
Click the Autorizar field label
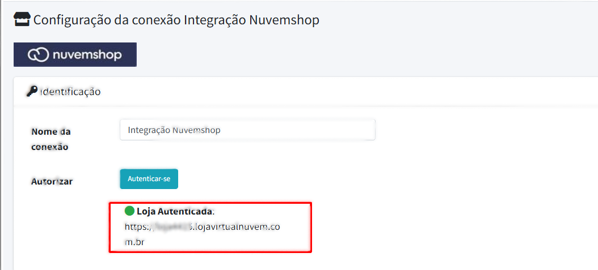(52, 181)
